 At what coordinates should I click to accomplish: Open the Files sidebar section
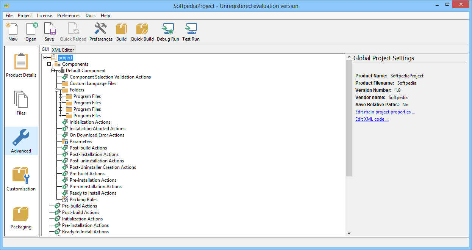click(x=21, y=103)
